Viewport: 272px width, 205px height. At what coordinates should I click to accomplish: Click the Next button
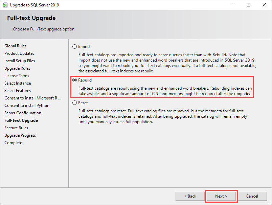click(x=221, y=196)
